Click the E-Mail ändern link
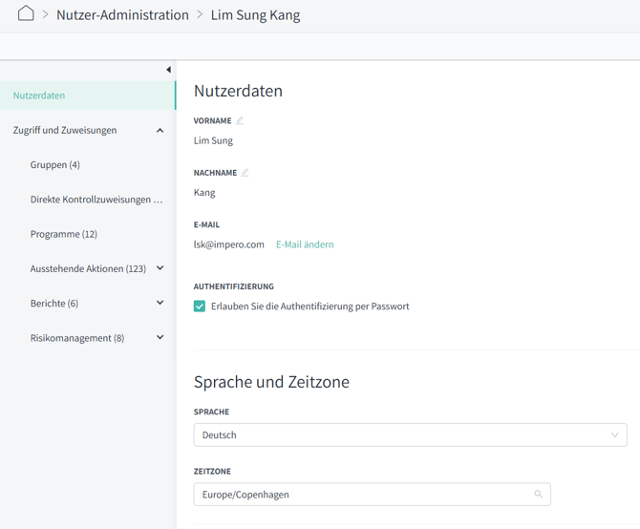Screen dimensions: 640x529 305,244
